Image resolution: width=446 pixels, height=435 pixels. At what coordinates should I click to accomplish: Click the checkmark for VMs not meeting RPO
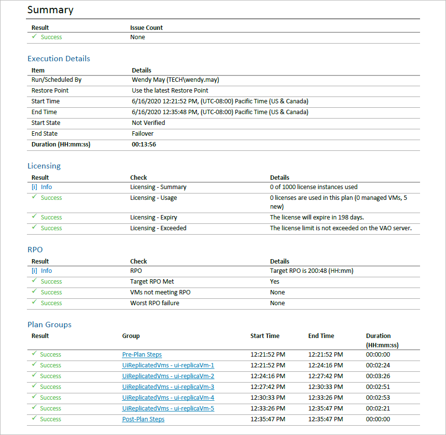[34, 291]
